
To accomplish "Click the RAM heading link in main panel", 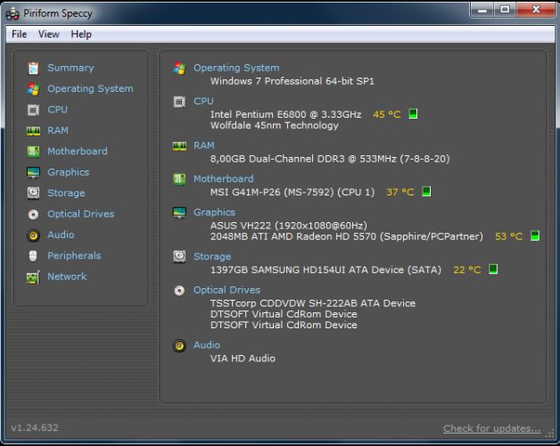I will point(204,145).
